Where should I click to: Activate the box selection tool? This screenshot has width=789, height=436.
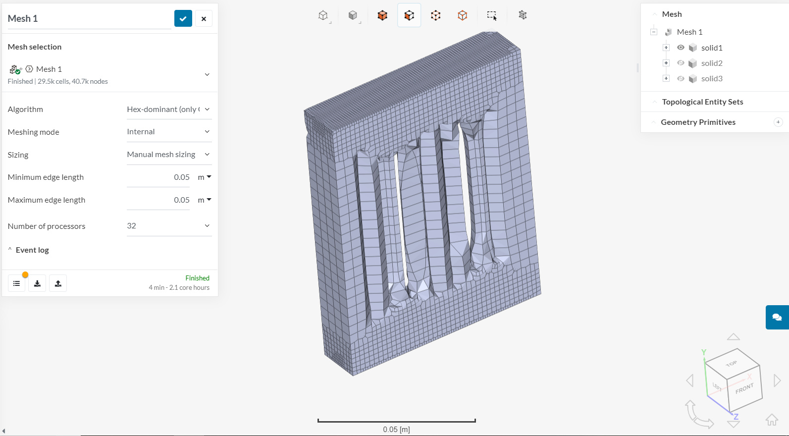pos(491,15)
